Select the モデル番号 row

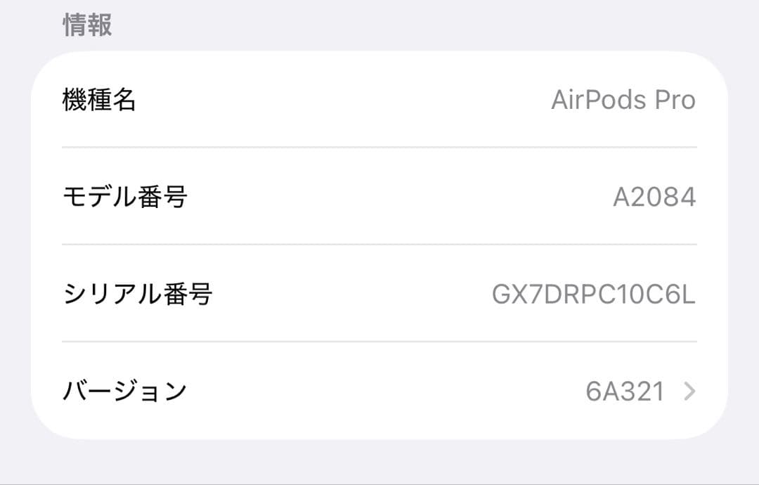coord(379,197)
